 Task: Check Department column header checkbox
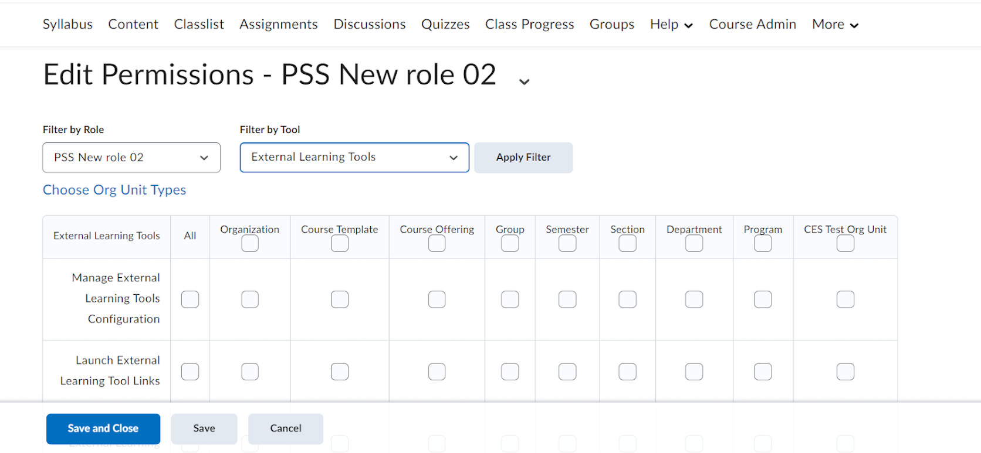(694, 243)
